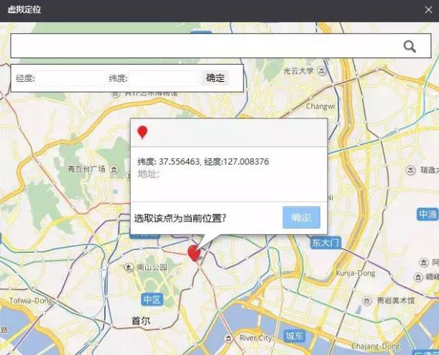The width and height of the screenshot is (439, 355).
Task: Click the 东大门 district badge on the map
Action: tap(325, 243)
